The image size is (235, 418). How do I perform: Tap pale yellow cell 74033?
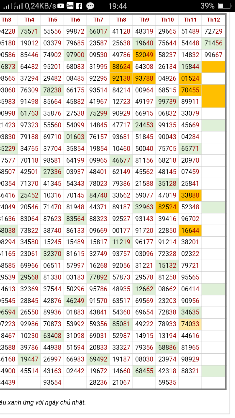190,324
